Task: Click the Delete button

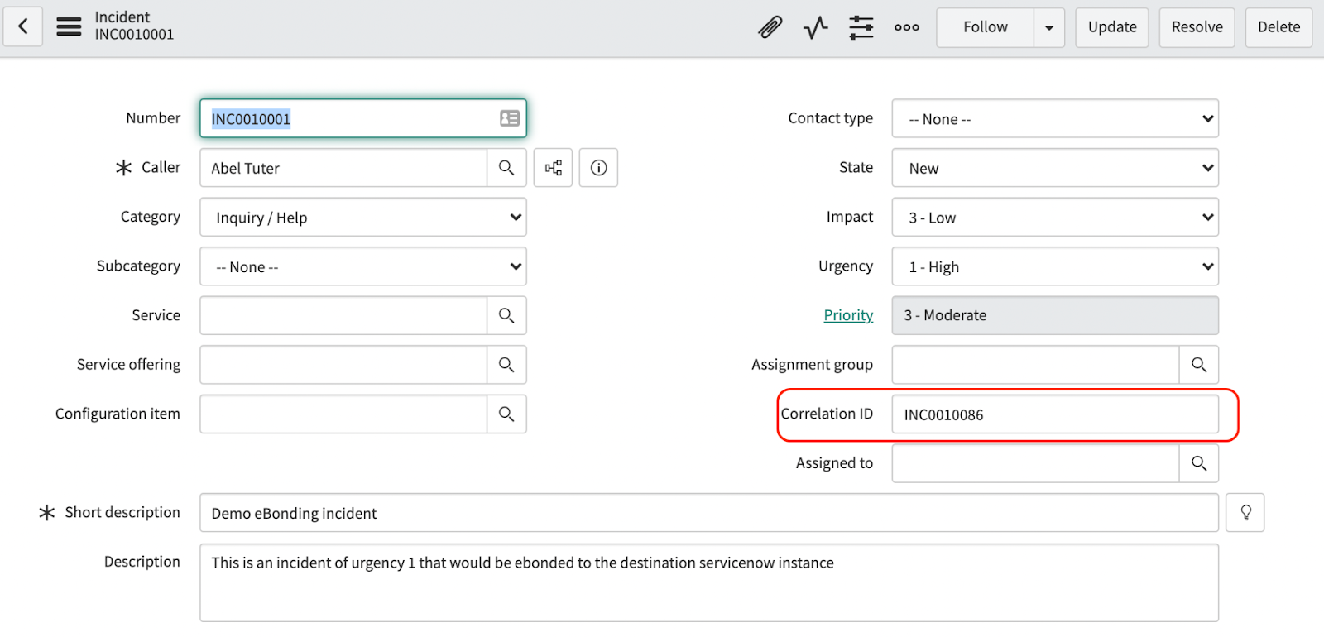Action: (x=1279, y=27)
